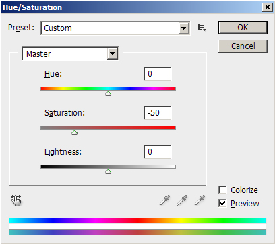This screenshot has height=244, width=275.
Task: Confirm changes with the OK button
Action: [x=243, y=28]
